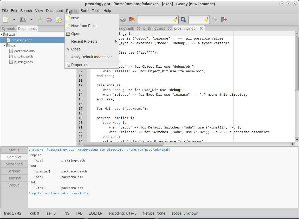
Task: Click the Compile gears icon in the toolbar
Action: [122, 20]
